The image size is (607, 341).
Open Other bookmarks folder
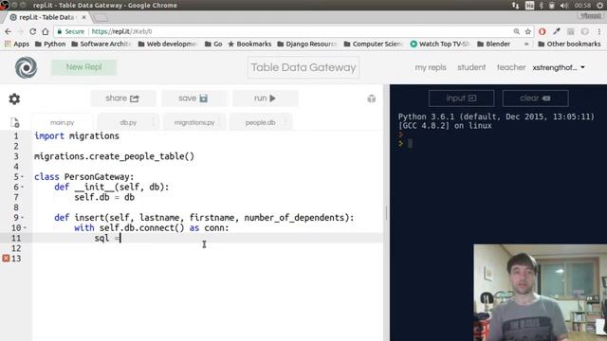click(x=569, y=45)
